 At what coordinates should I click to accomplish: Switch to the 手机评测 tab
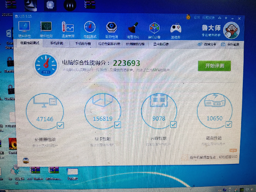coord(56,43)
